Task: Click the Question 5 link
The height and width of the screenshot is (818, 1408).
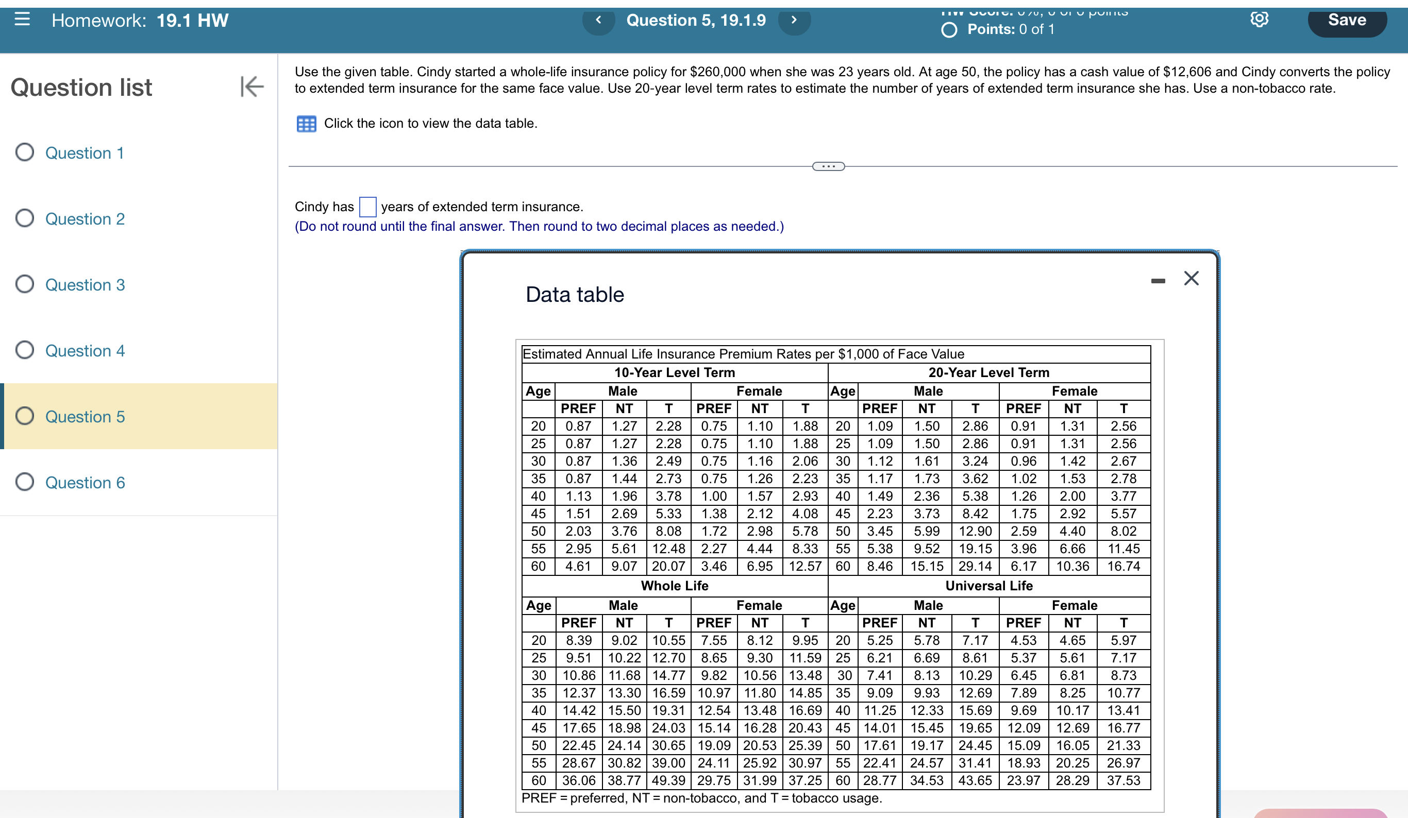Action: tap(85, 417)
